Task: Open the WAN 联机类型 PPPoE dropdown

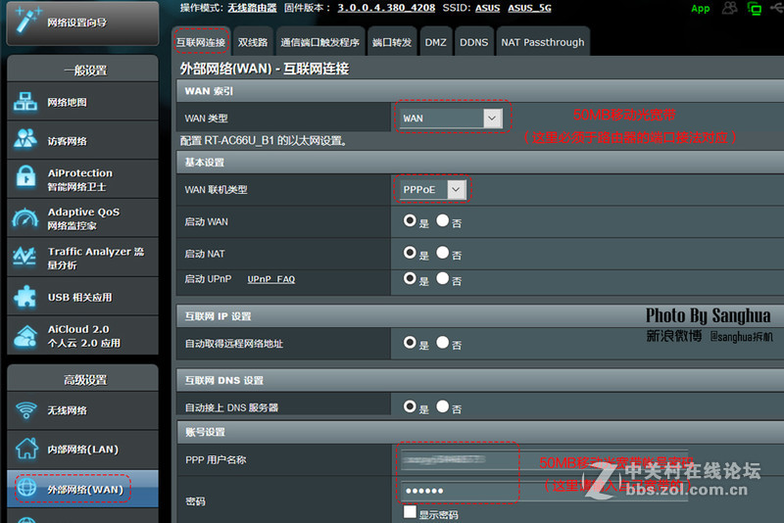Action: 433,189
